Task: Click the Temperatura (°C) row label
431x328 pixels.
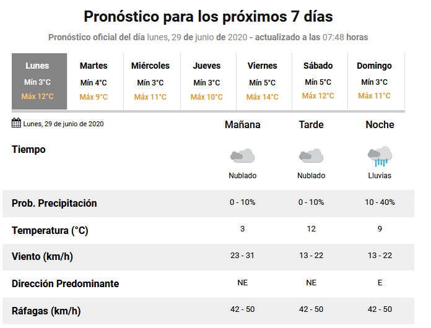Action: (x=50, y=230)
